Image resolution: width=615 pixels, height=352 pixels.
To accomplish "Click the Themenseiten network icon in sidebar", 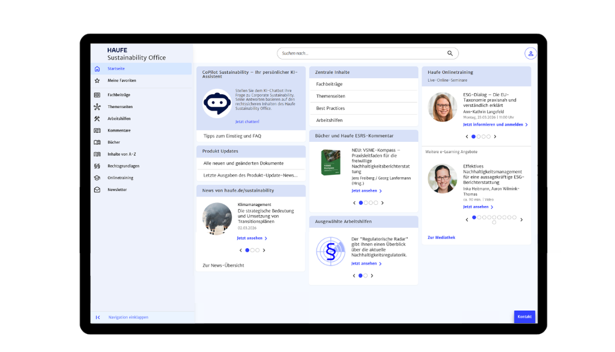I will click(97, 107).
